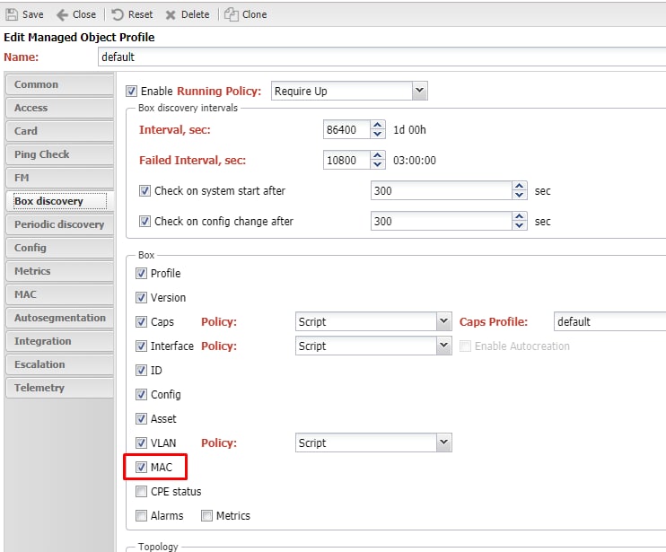Switch to the Common tab
Viewport: 666px width, 552px height.
[x=60, y=84]
